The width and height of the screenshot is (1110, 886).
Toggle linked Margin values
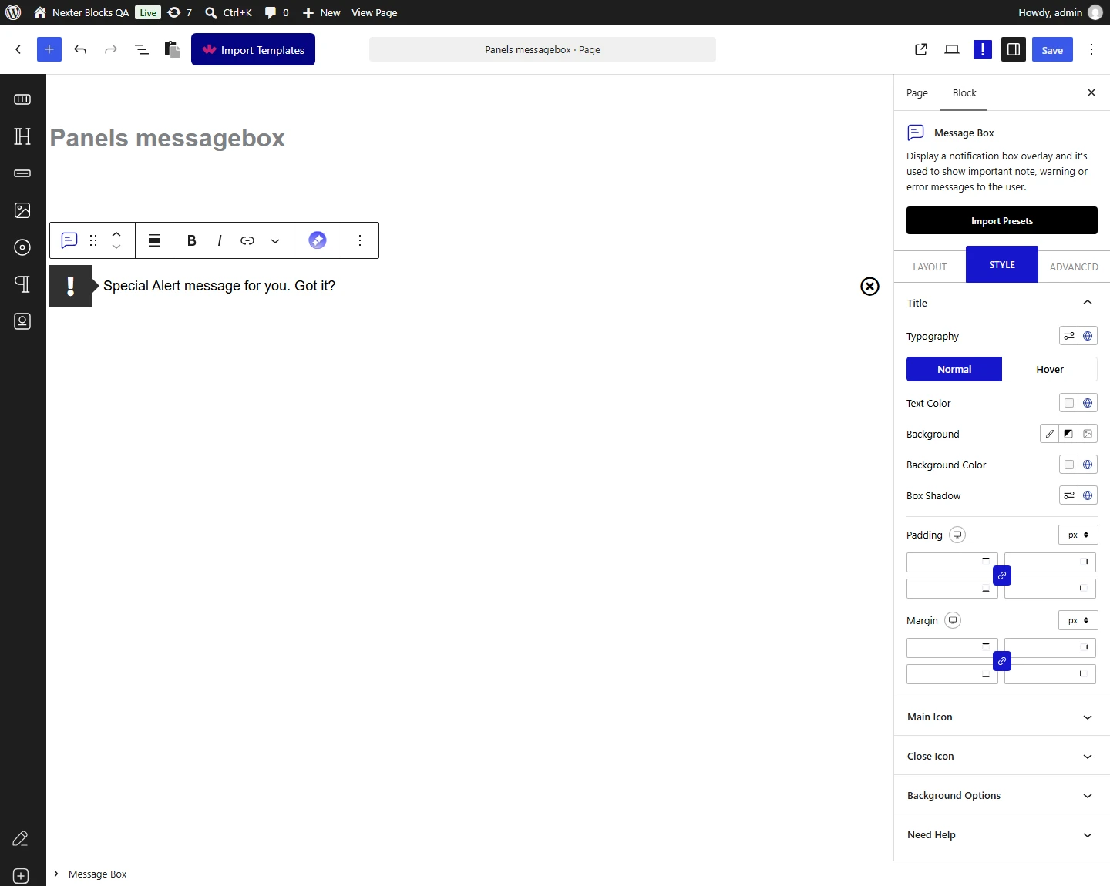point(1002,661)
